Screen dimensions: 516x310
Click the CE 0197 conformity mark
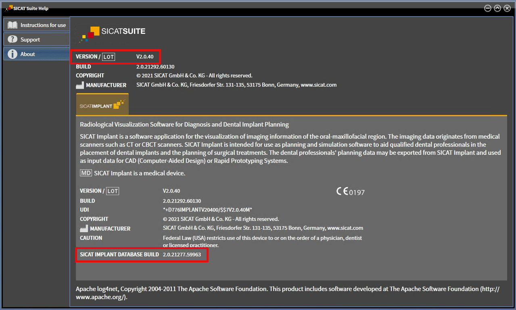coord(350,191)
